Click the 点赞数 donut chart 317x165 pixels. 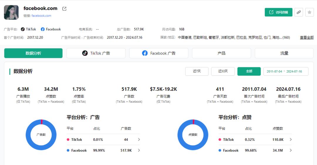tap(193, 135)
